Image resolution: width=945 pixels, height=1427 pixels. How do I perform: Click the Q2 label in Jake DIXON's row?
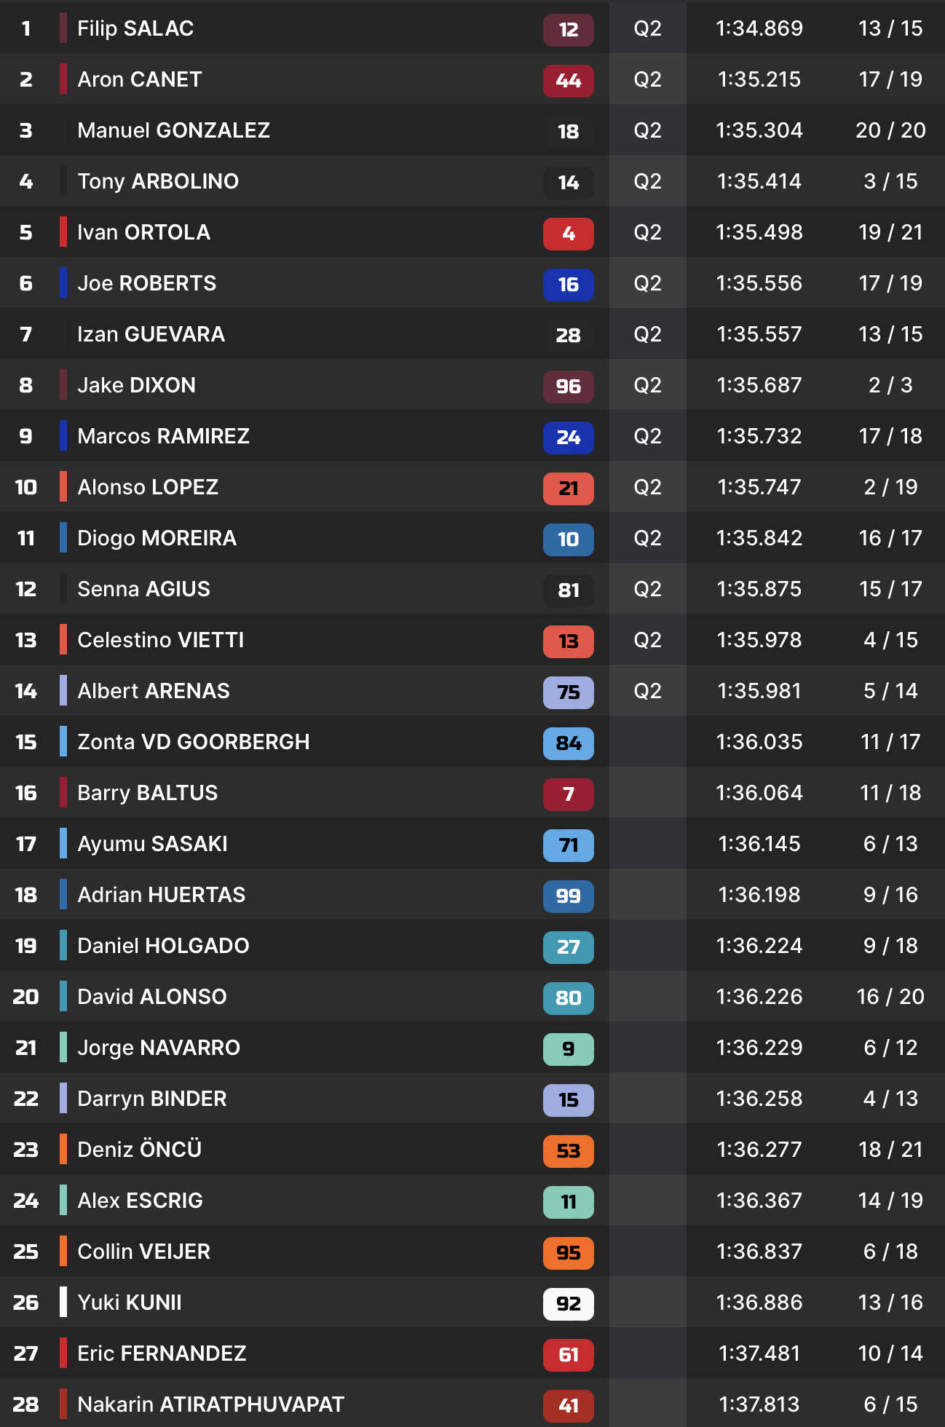coord(647,385)
